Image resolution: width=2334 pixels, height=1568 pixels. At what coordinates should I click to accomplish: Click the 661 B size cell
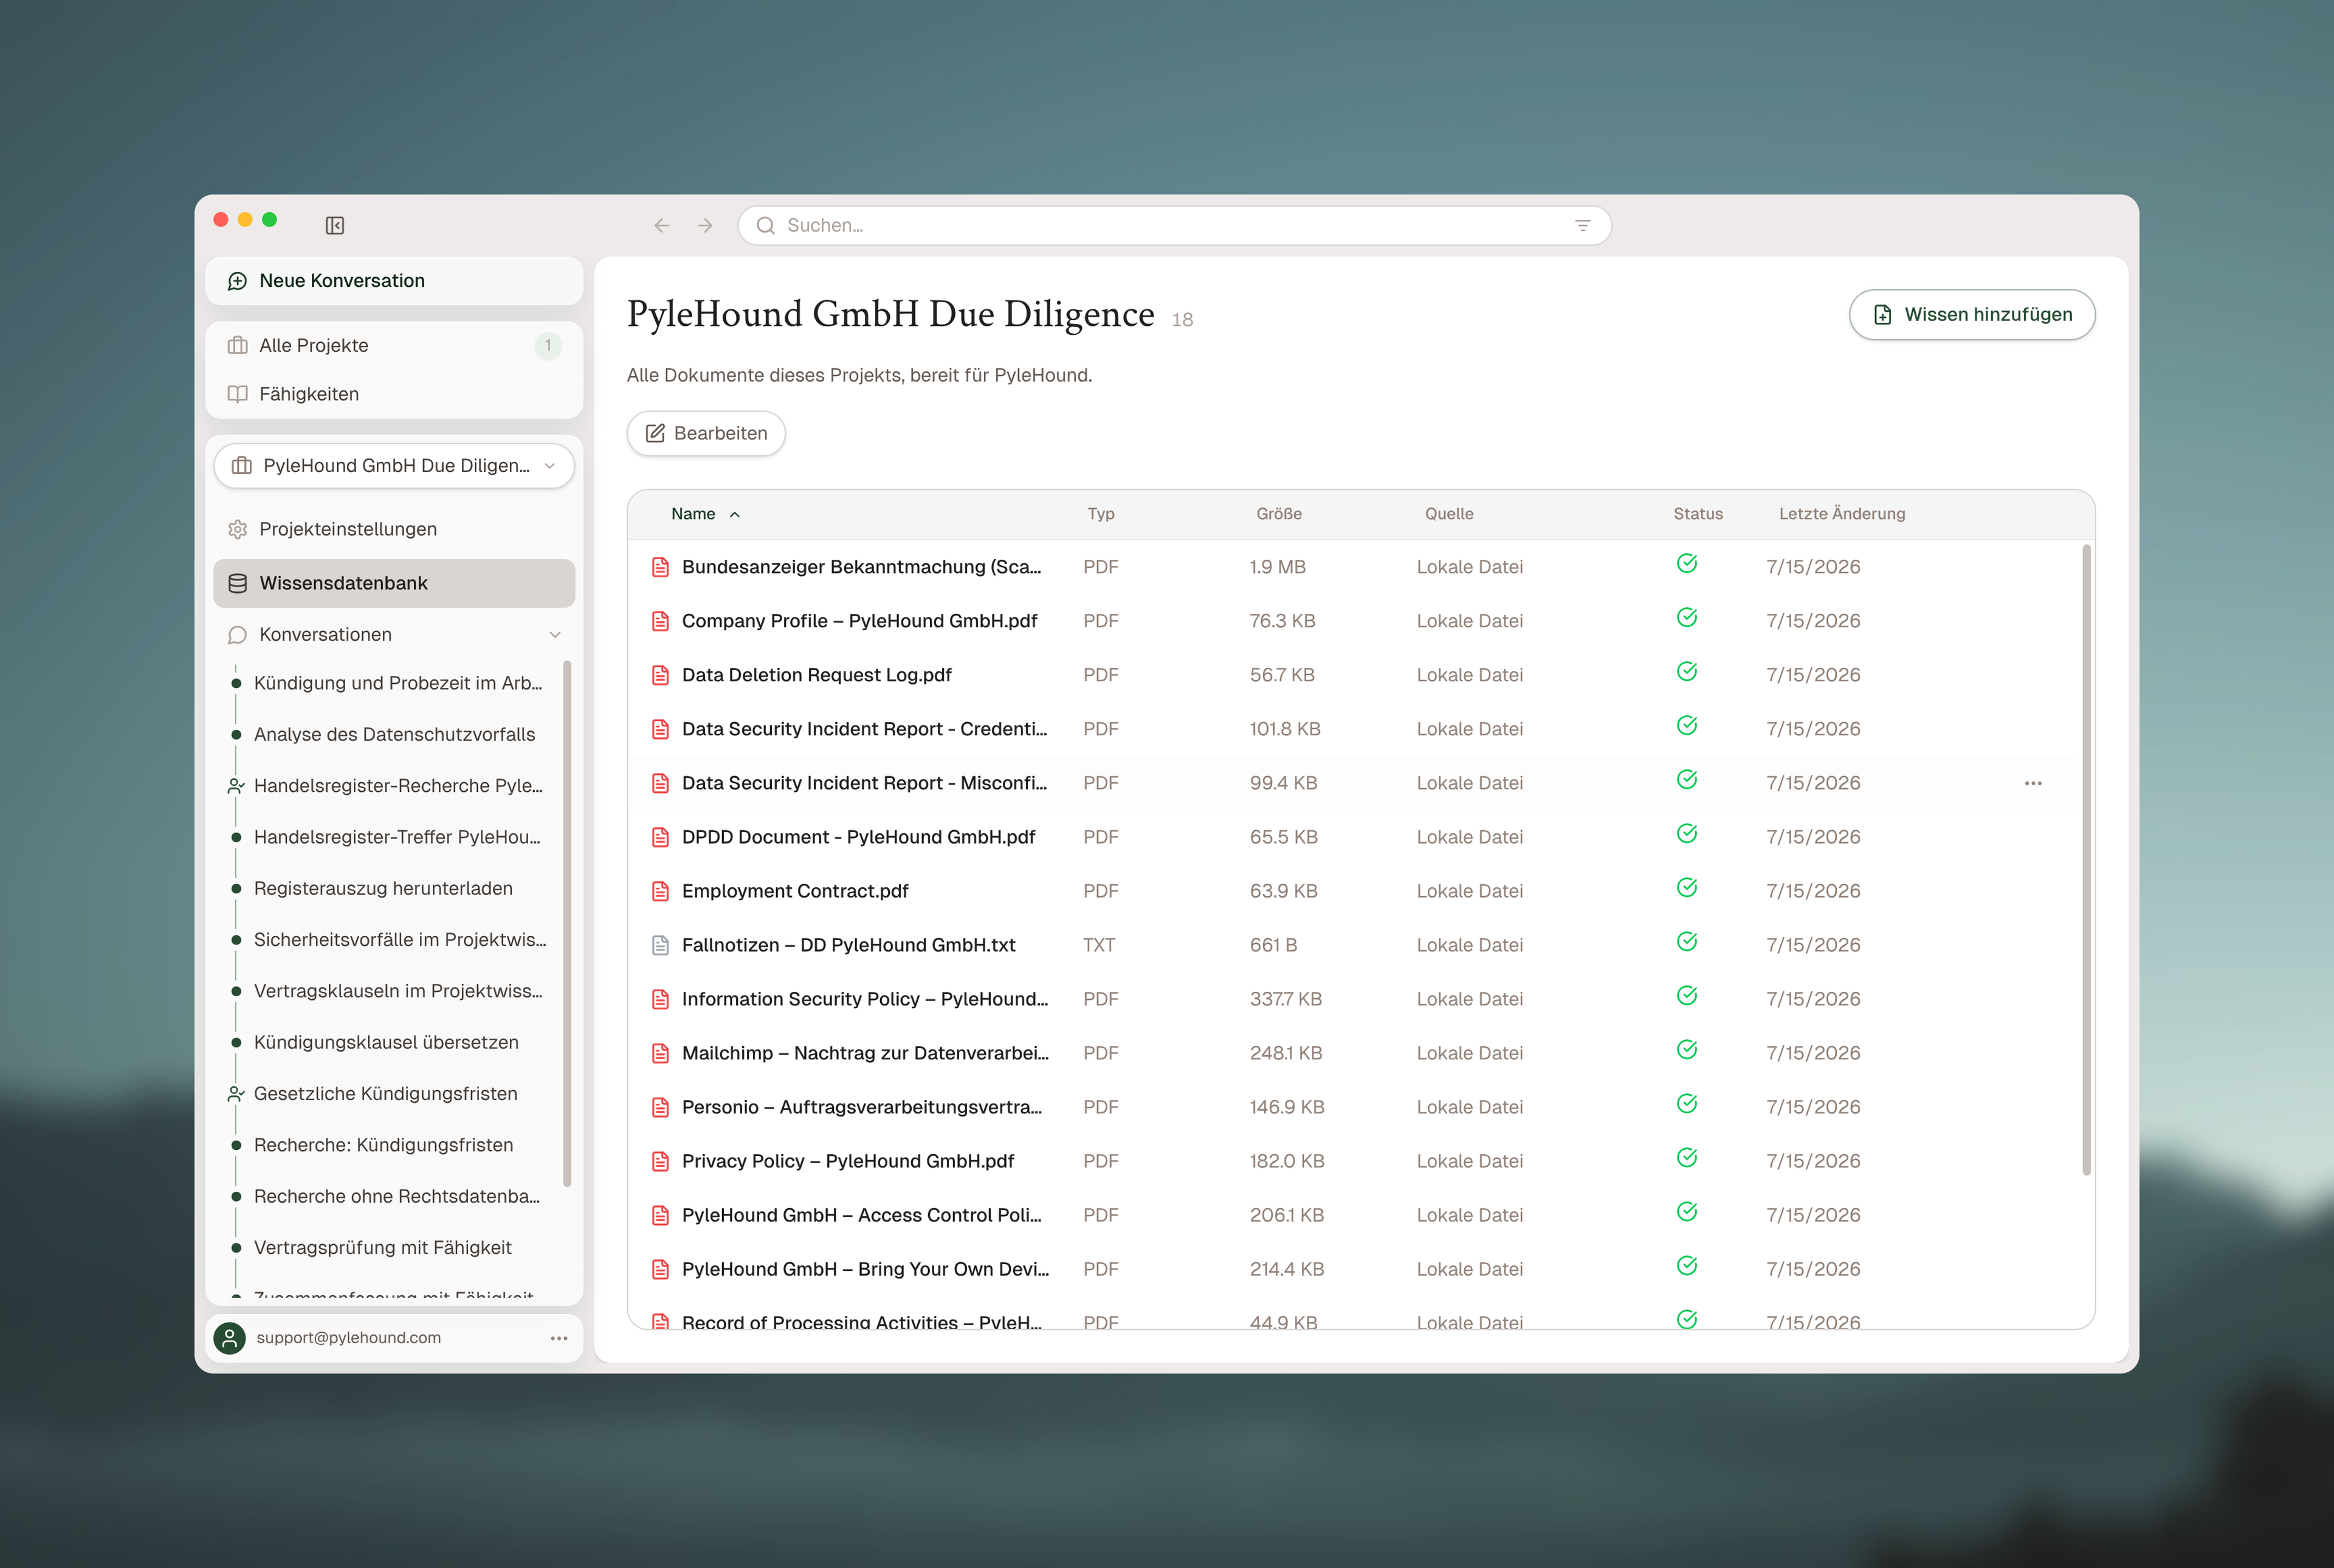point(1273,945)
